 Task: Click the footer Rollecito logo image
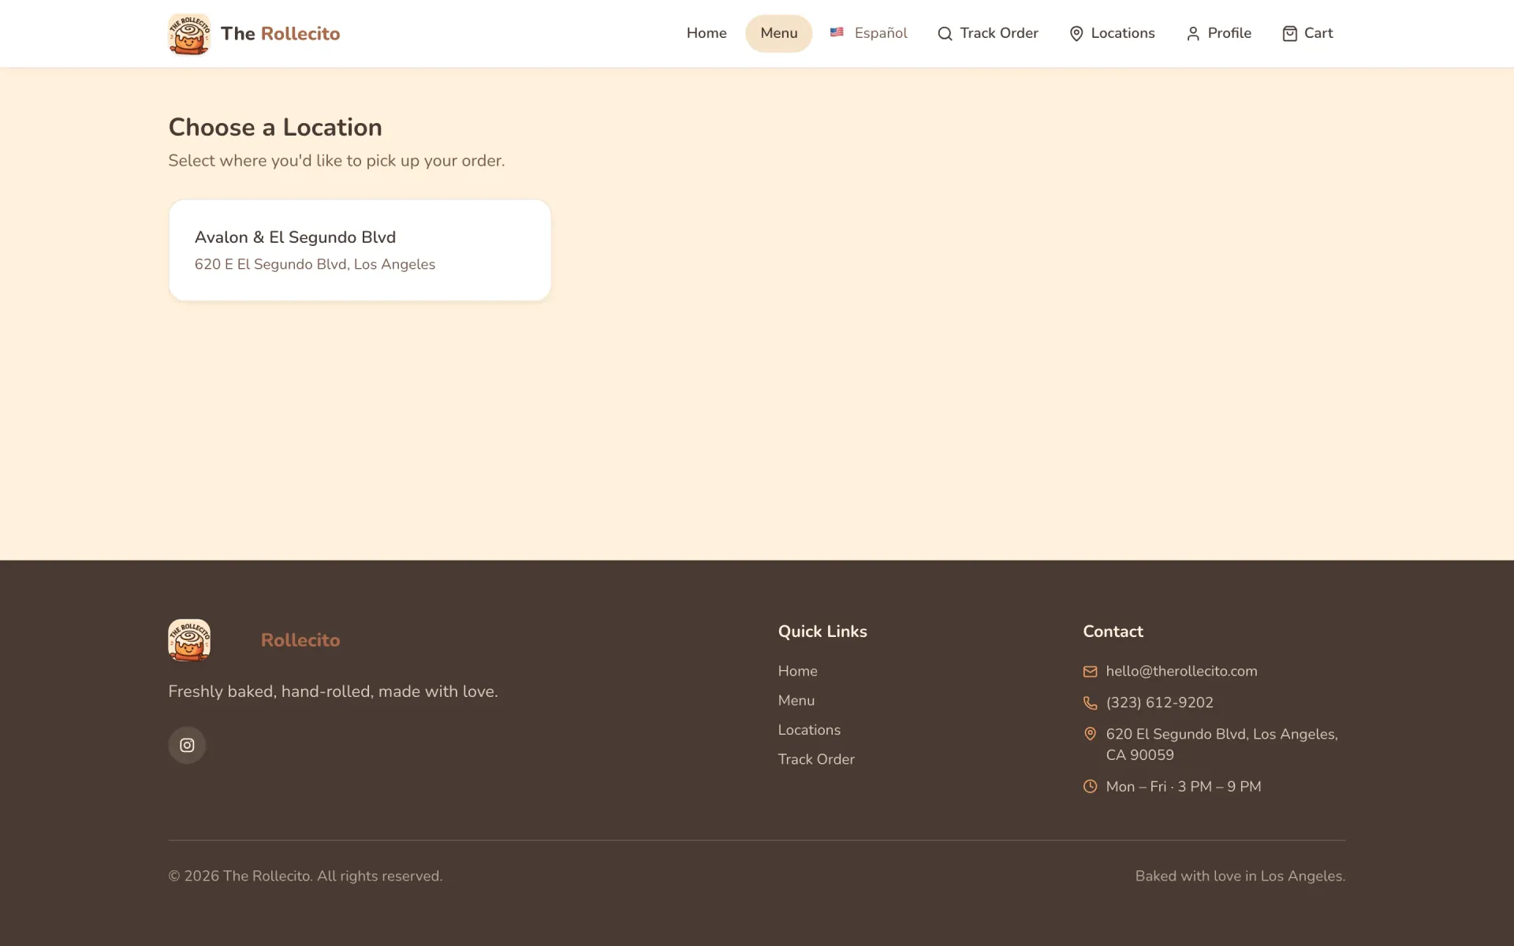coord(189,640)
